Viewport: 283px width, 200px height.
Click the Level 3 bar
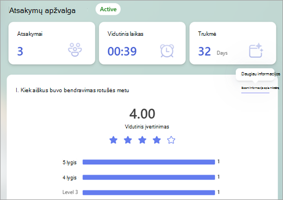pos(149,192)
